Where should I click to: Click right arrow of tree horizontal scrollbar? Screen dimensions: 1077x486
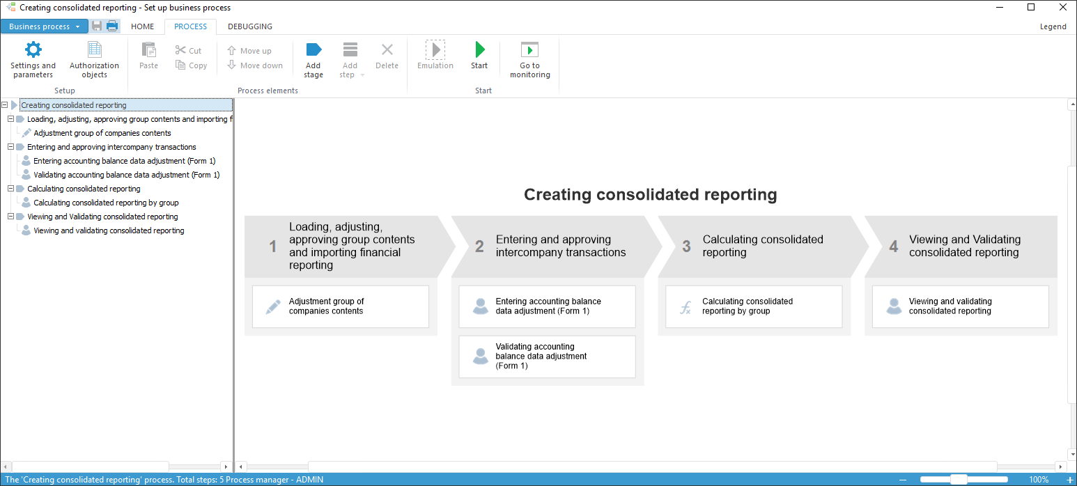226,467
